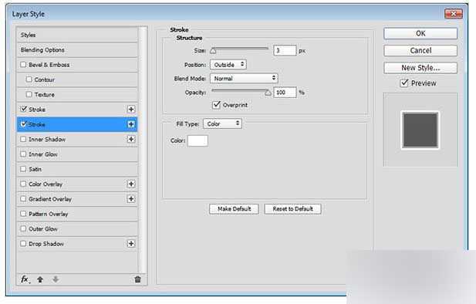This screenshot has width=476, height=304.
Task: Enable the Inner Shadow checkbox
Action: click(23, 139)
